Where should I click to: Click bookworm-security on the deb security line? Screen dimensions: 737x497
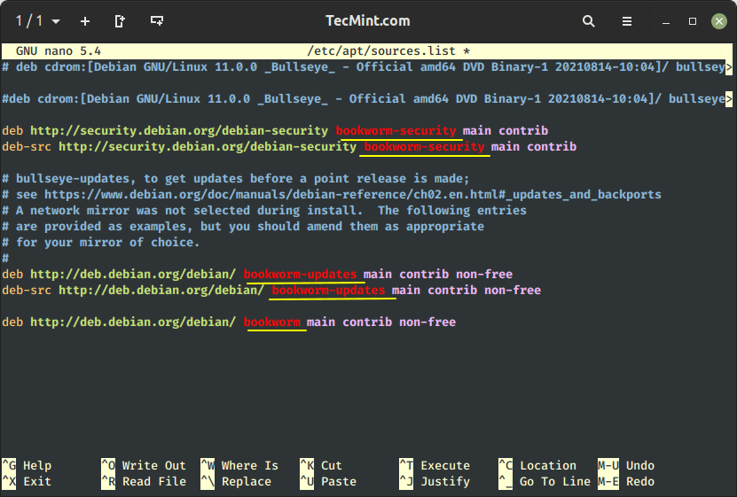[x=396, y=130]
